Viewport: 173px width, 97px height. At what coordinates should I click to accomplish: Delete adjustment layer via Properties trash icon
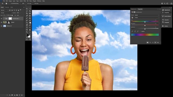(x=158, y=43)
